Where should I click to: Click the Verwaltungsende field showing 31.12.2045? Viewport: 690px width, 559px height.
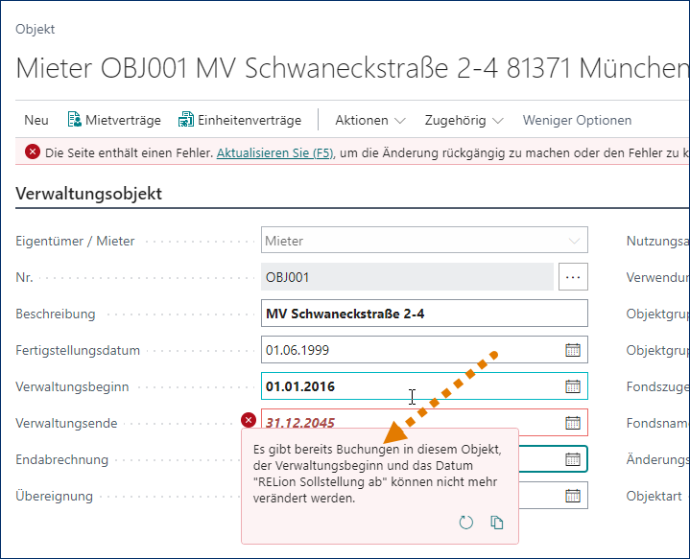(x=424, y=422)
